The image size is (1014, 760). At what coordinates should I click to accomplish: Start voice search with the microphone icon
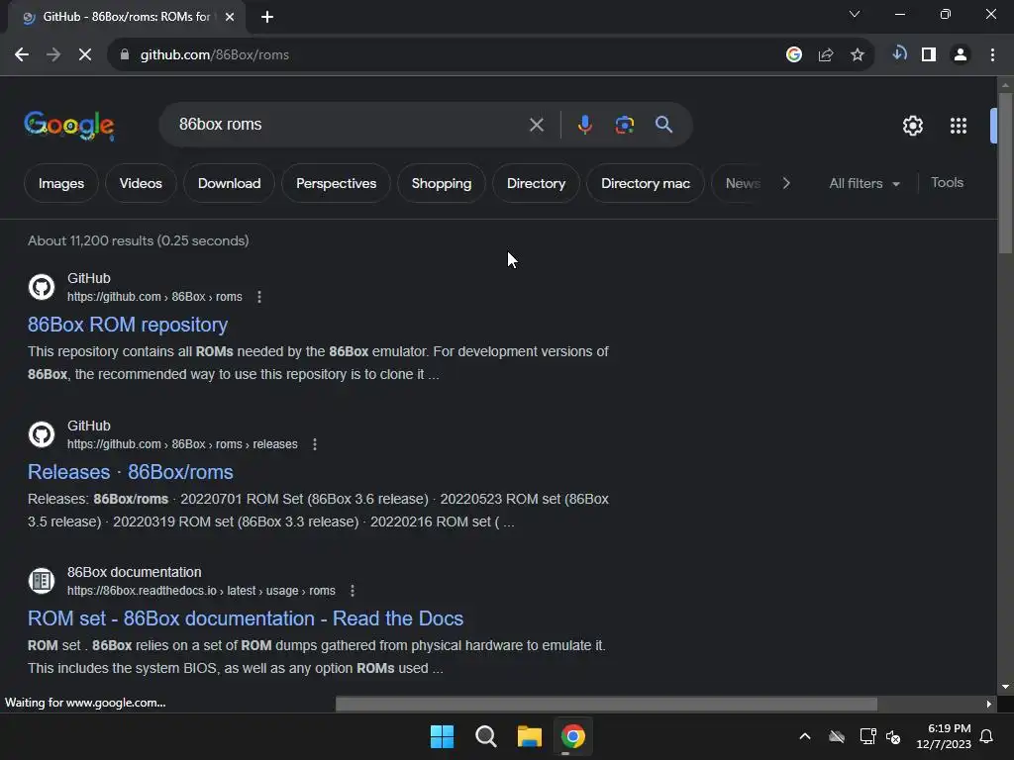click(584, 125)
